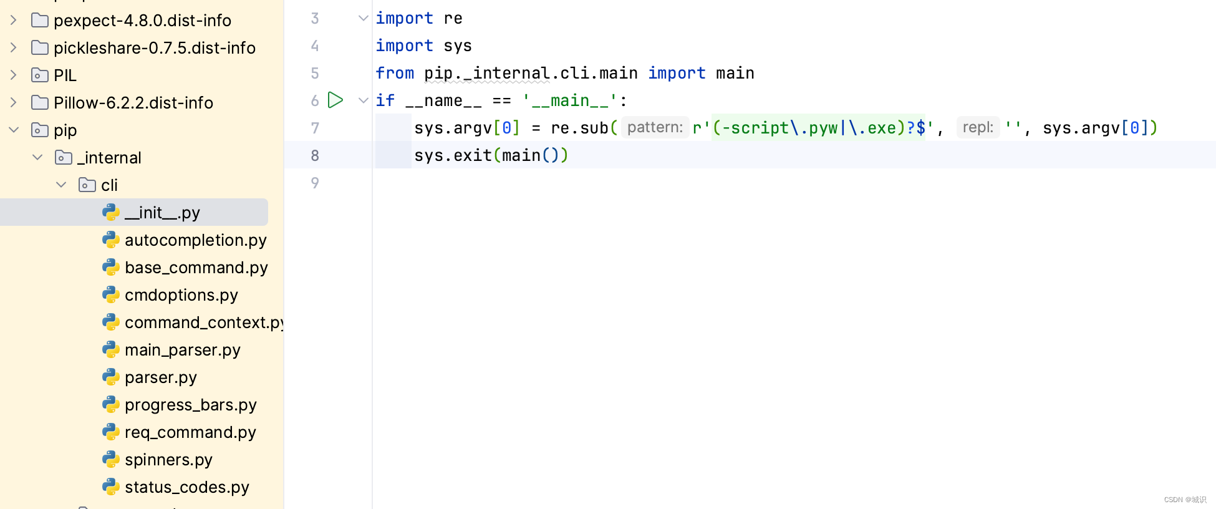Expand the pickleshare-0.7.5.dist-info folder

(x=14, y=48)
